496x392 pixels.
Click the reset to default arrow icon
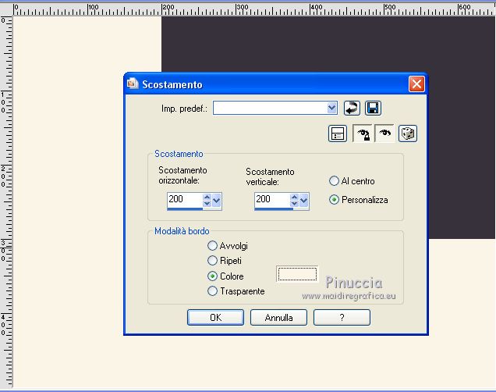tap(352, 108)
